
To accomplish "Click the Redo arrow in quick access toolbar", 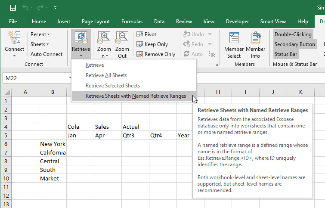I will point(40,8).
